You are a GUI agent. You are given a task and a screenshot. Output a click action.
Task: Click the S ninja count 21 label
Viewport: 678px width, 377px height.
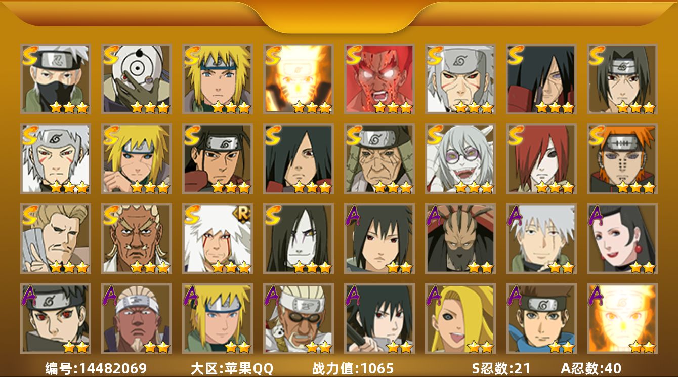(x=501, y=368)
